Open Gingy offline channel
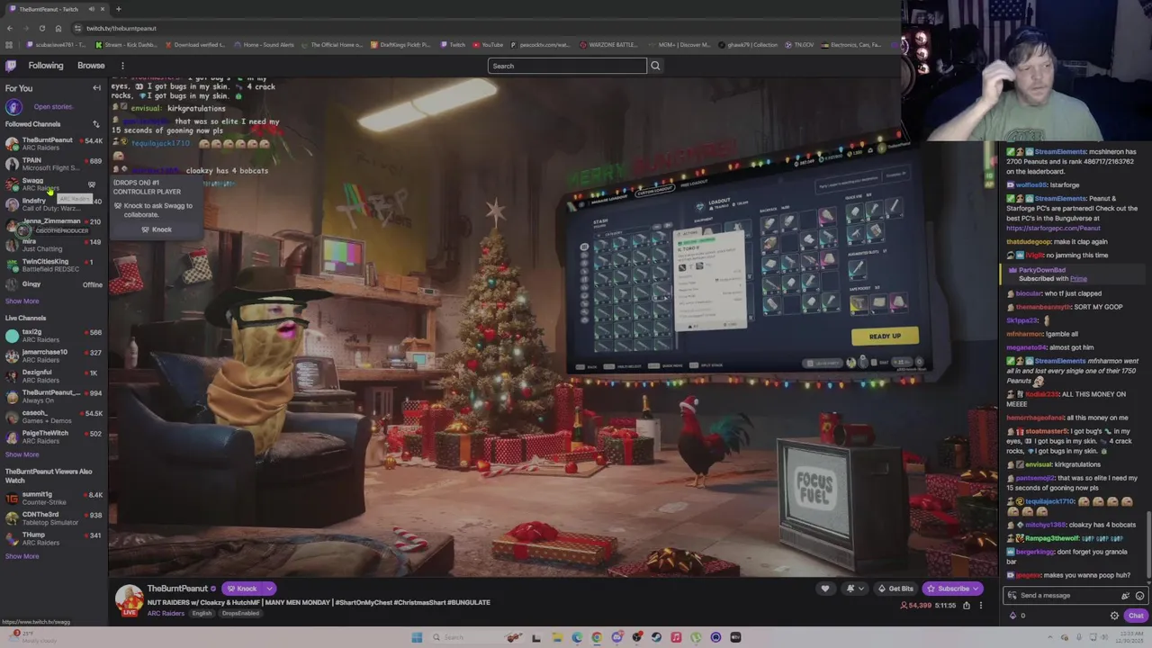1152x648 pixels. pos(54,284)
